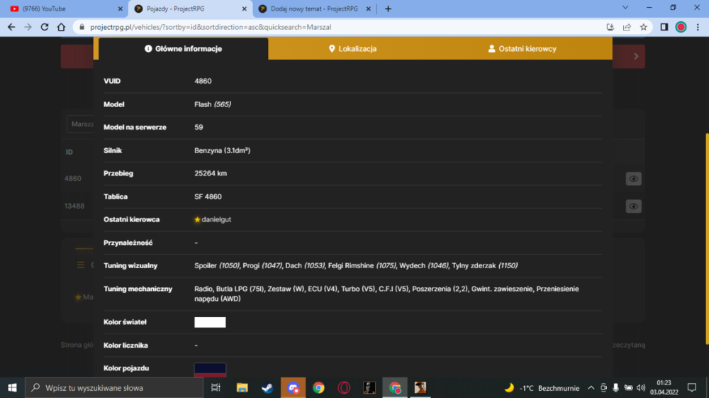Open the microphone tray icon

point(615,387)
